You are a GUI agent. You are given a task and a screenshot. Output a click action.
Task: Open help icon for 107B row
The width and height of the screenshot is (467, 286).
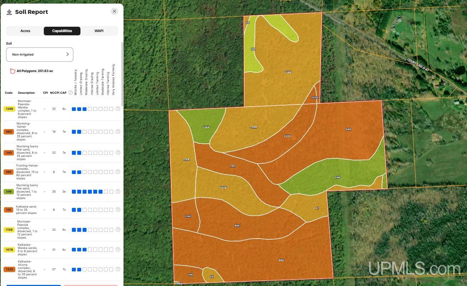tap(118, 250)
